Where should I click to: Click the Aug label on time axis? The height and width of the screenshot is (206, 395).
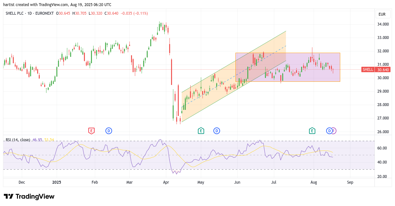pos(314,182)
